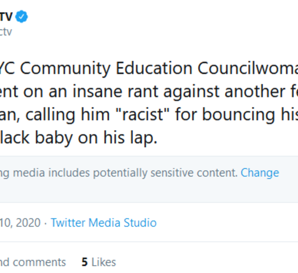Open the Twitter Media Studio source link

click(x=103, y=222)
